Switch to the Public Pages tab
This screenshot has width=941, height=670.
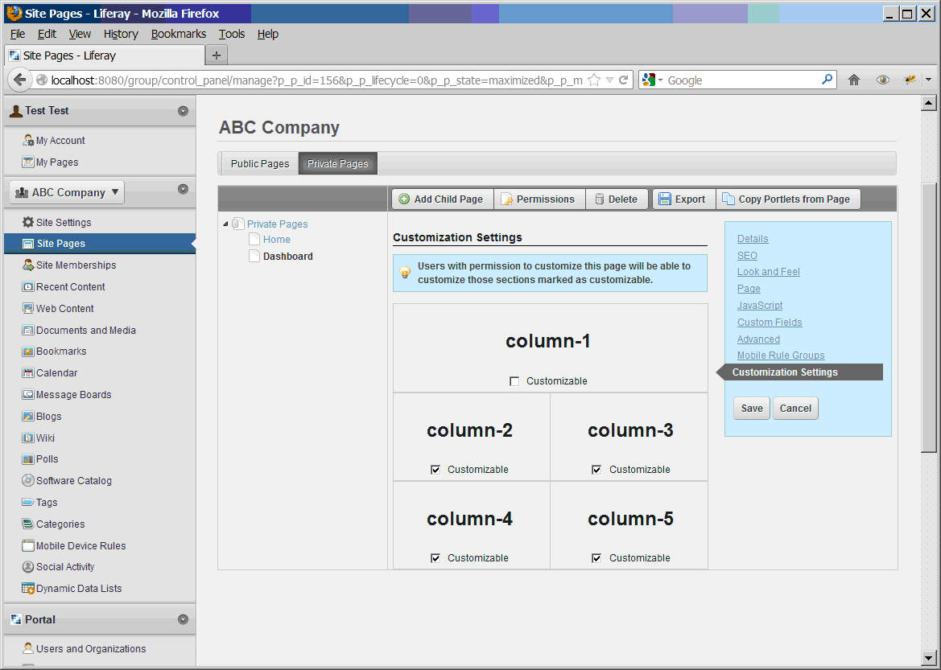259,163
